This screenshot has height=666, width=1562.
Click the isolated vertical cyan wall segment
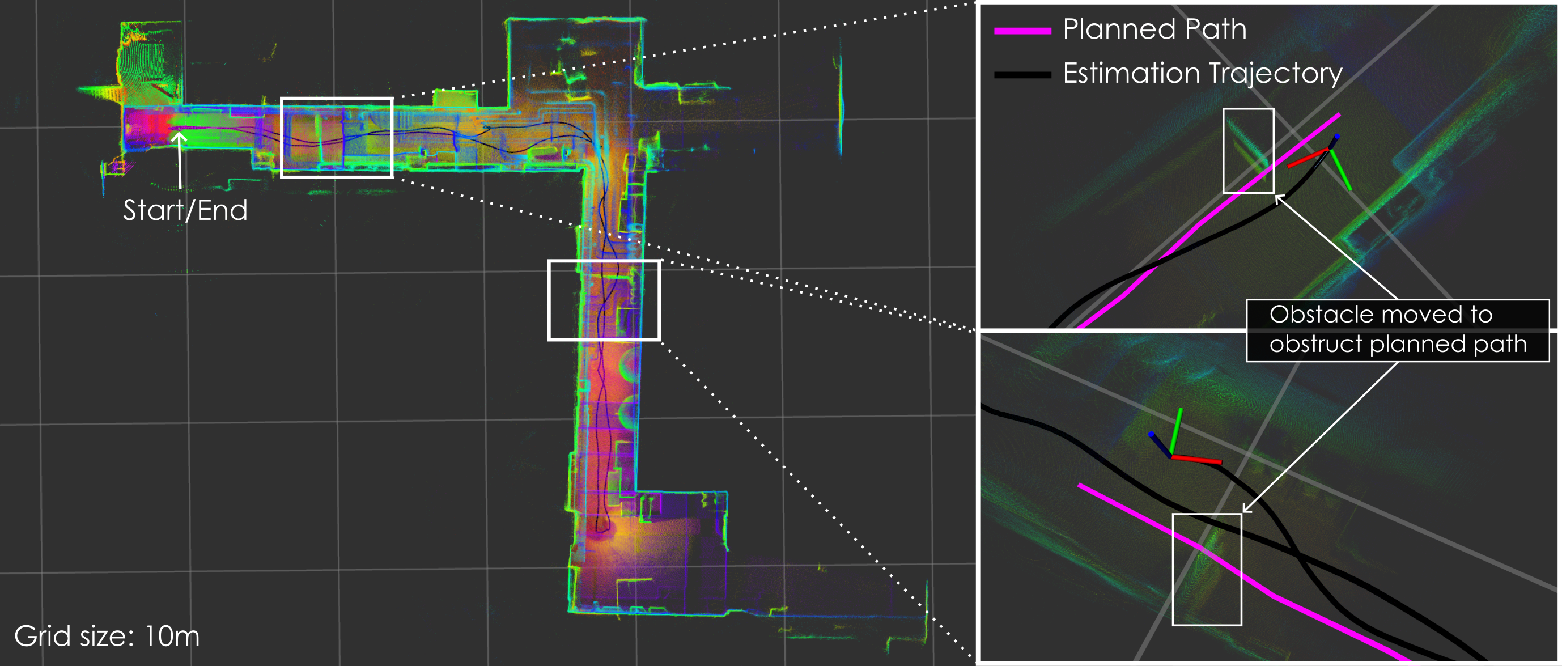[840, 106]
